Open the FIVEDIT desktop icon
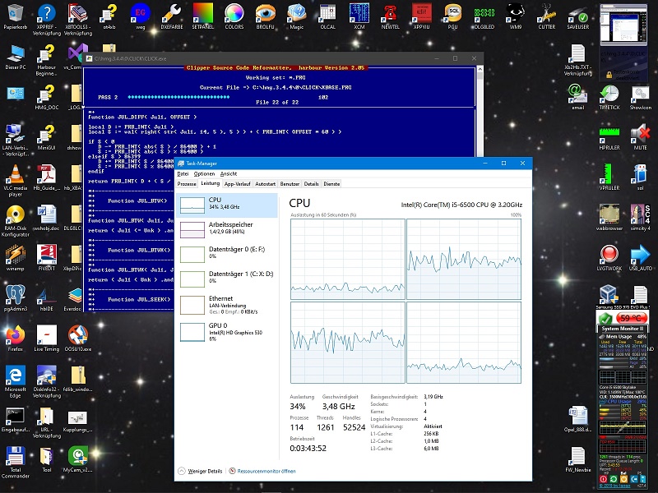This screenshot has width=658, height=493. click(x=47, y=258)
